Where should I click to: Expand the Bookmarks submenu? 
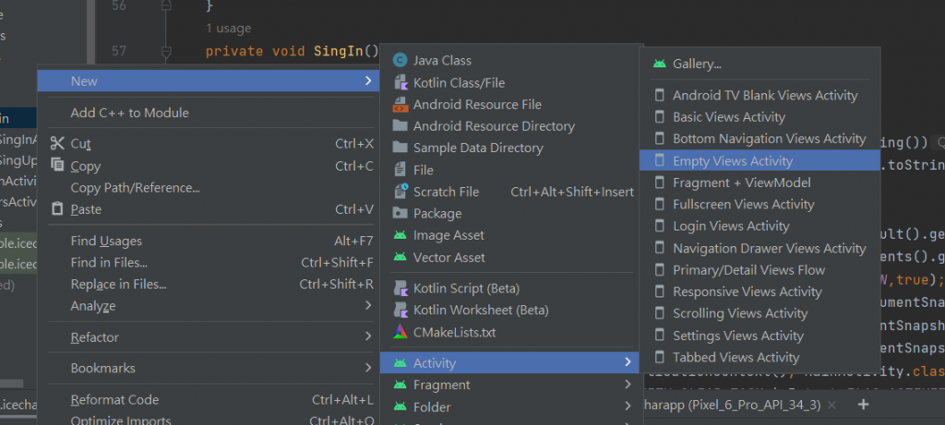point(368,368)
